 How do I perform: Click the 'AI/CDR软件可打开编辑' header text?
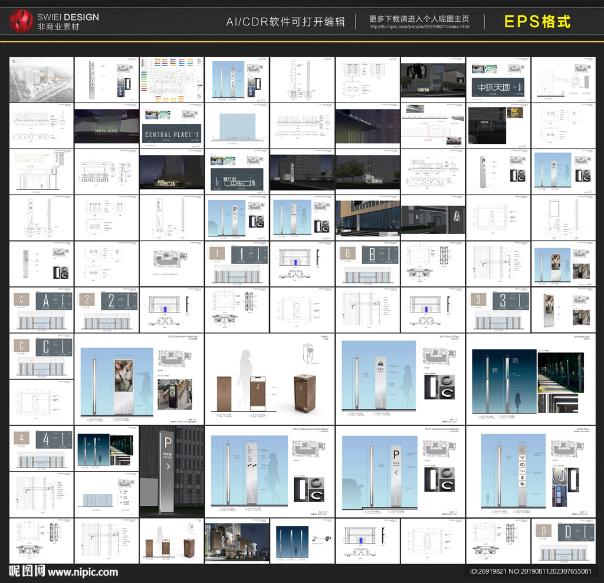point(285,22)
